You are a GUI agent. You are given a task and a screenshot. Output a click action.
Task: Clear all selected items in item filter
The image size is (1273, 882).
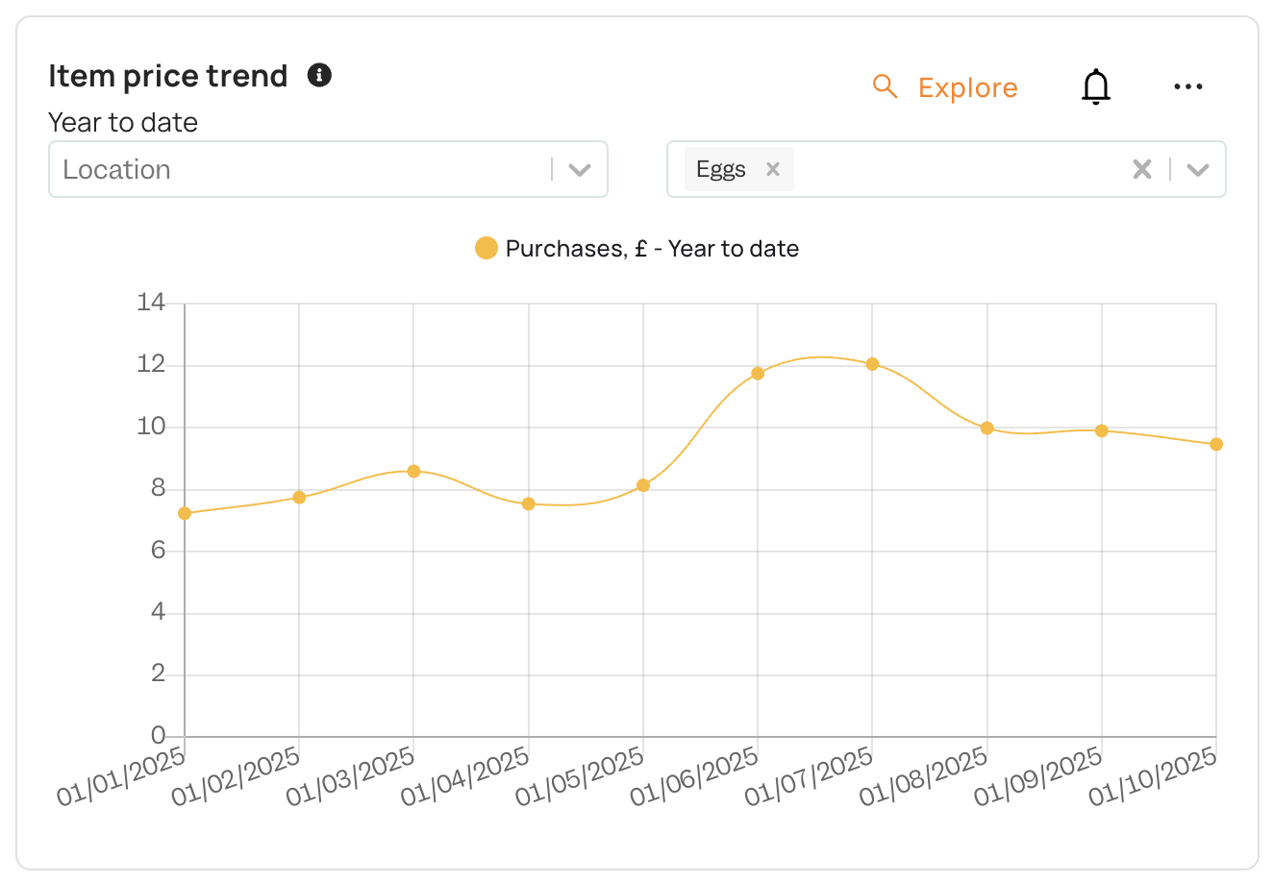point(1142,169)
